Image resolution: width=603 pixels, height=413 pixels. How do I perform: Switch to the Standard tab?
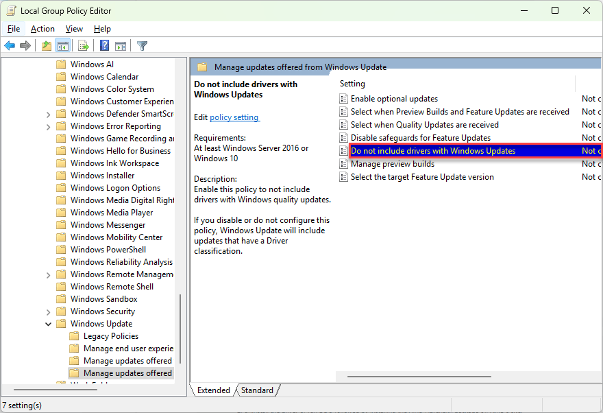click(257, 390)
